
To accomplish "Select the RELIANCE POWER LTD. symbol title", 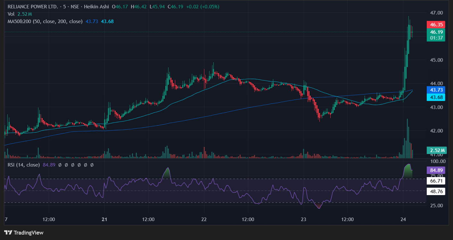I will pos(33,6).
